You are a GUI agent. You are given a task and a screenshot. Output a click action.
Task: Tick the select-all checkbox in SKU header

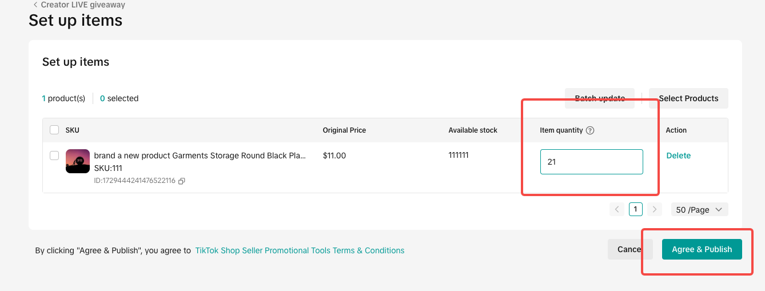point(54,130)
